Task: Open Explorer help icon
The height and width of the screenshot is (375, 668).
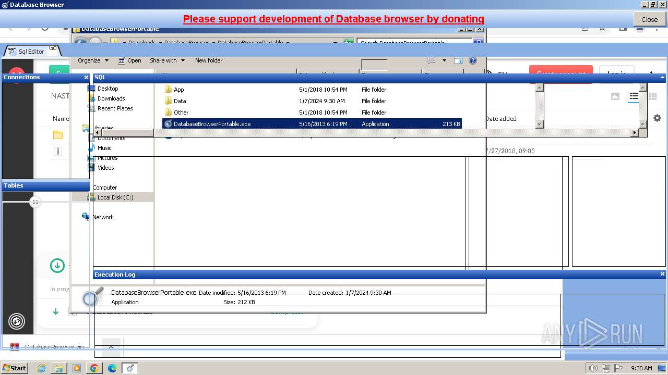Action: 472,60
